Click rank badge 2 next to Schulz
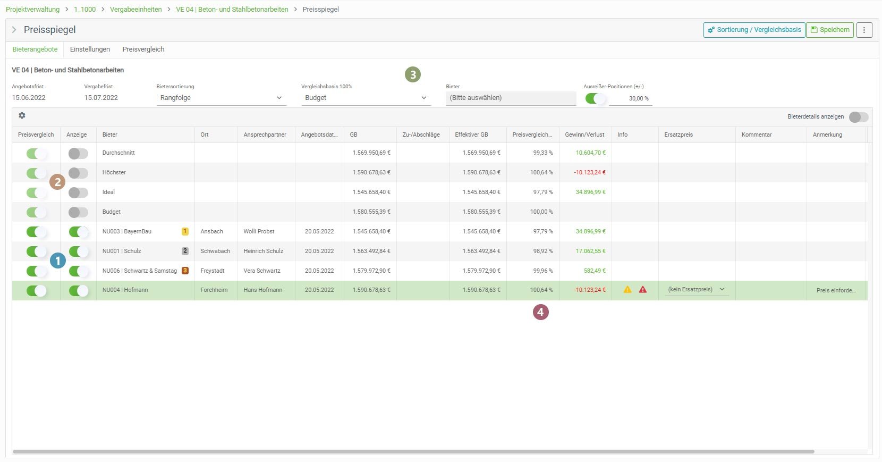882x462 pixels. [185, 251]
